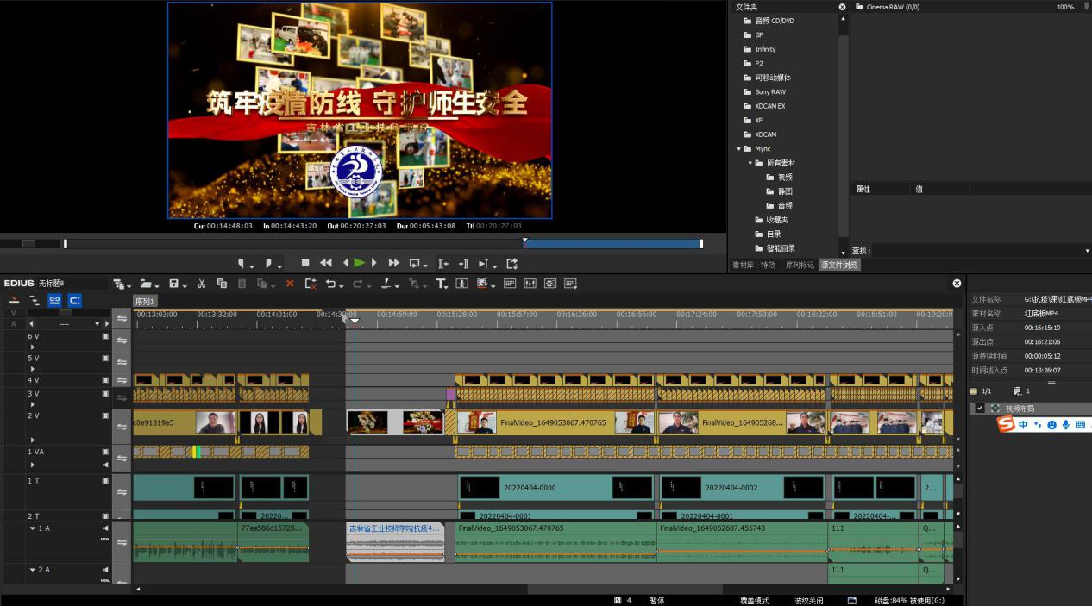
Task: Collapse the Mync folder tree
Action: (738, 149)
